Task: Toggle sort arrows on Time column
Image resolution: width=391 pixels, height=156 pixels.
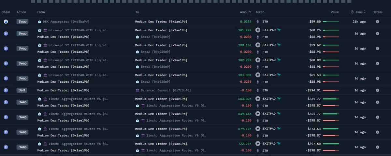Action: (x=365, y=12)
